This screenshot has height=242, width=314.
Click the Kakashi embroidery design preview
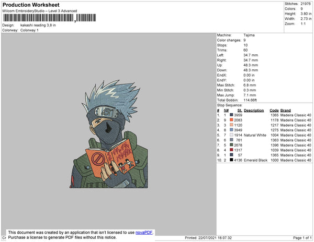point(109,134)
